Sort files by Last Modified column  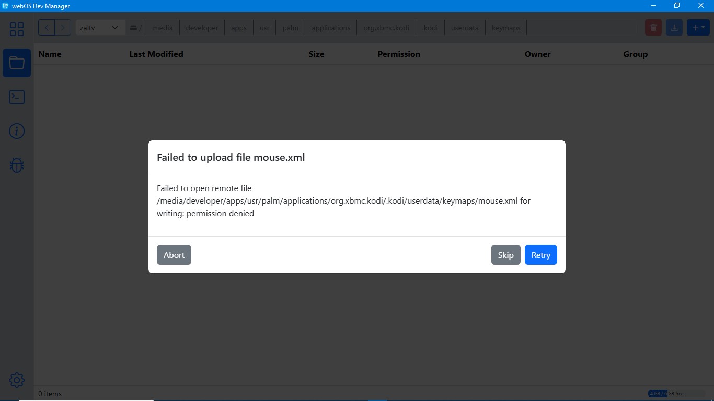156,54
